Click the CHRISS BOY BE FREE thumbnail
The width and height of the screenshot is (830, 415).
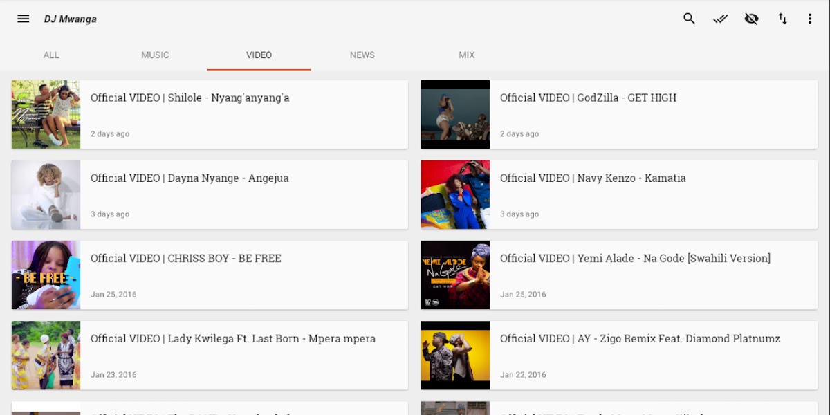(46, 275)
